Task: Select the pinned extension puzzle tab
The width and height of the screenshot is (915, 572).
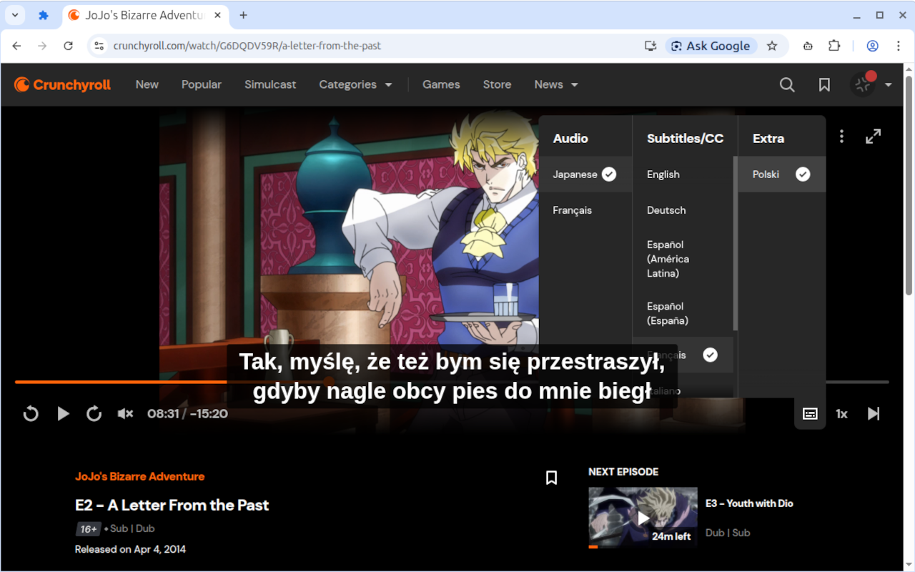Action: coord(43,15)
